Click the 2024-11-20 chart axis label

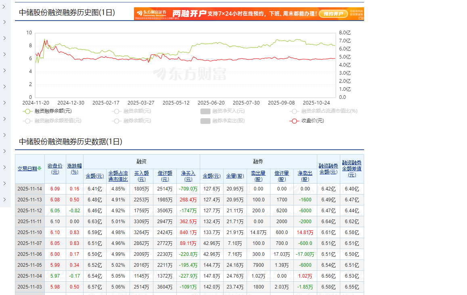pos(36,103)
